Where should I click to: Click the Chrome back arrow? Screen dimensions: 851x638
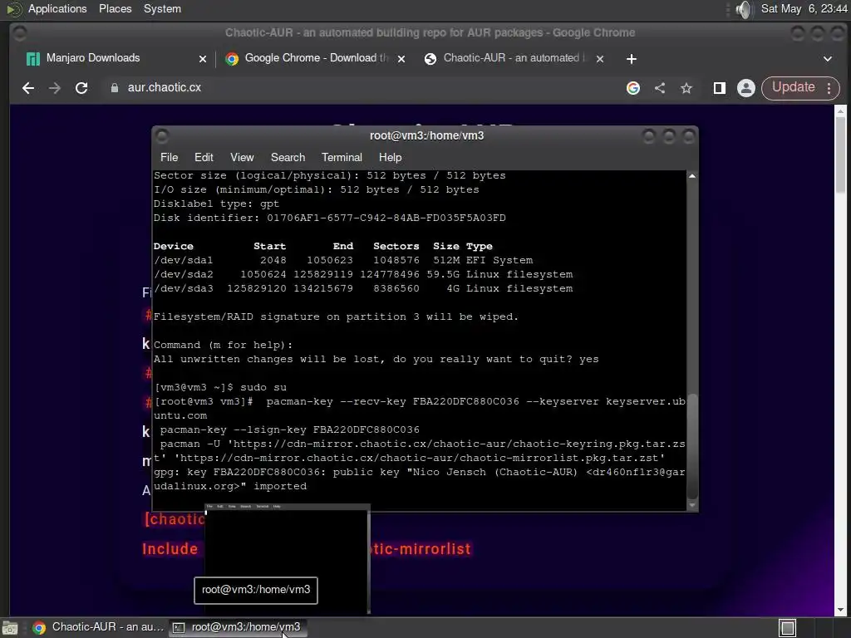pos(28,88)
